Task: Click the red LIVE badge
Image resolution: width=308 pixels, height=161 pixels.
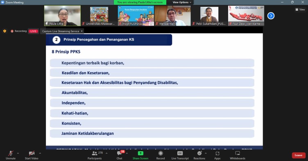Action: pos(33,31)
